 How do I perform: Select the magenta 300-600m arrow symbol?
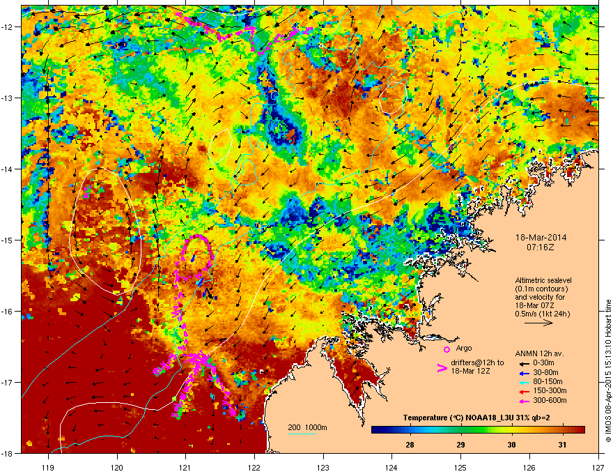(x=525, y=401)
